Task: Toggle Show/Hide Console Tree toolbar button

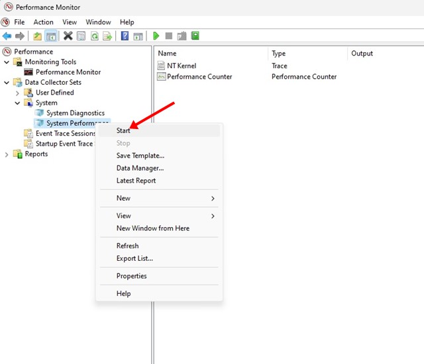Action: (x=50, y=36)
